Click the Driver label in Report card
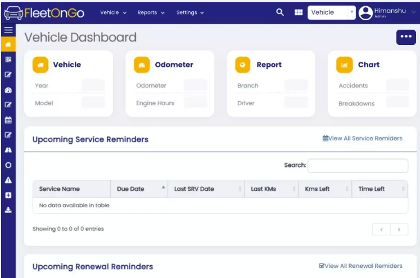This screenshot has height=278, width=420. pos(246,103)
